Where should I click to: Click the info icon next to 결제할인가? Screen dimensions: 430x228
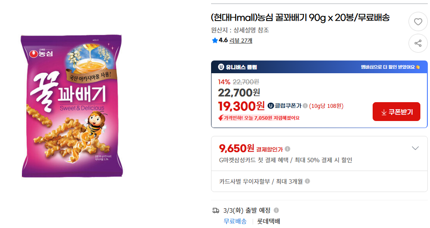tap(288, 149)
